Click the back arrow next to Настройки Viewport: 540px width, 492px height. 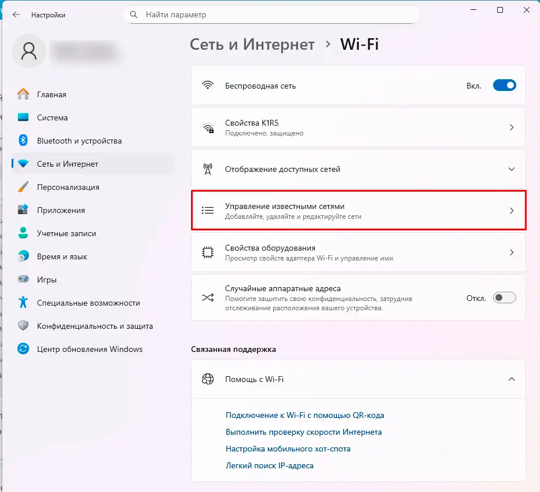16,14
